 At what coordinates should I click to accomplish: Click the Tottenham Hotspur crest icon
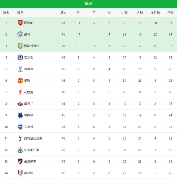20,138
